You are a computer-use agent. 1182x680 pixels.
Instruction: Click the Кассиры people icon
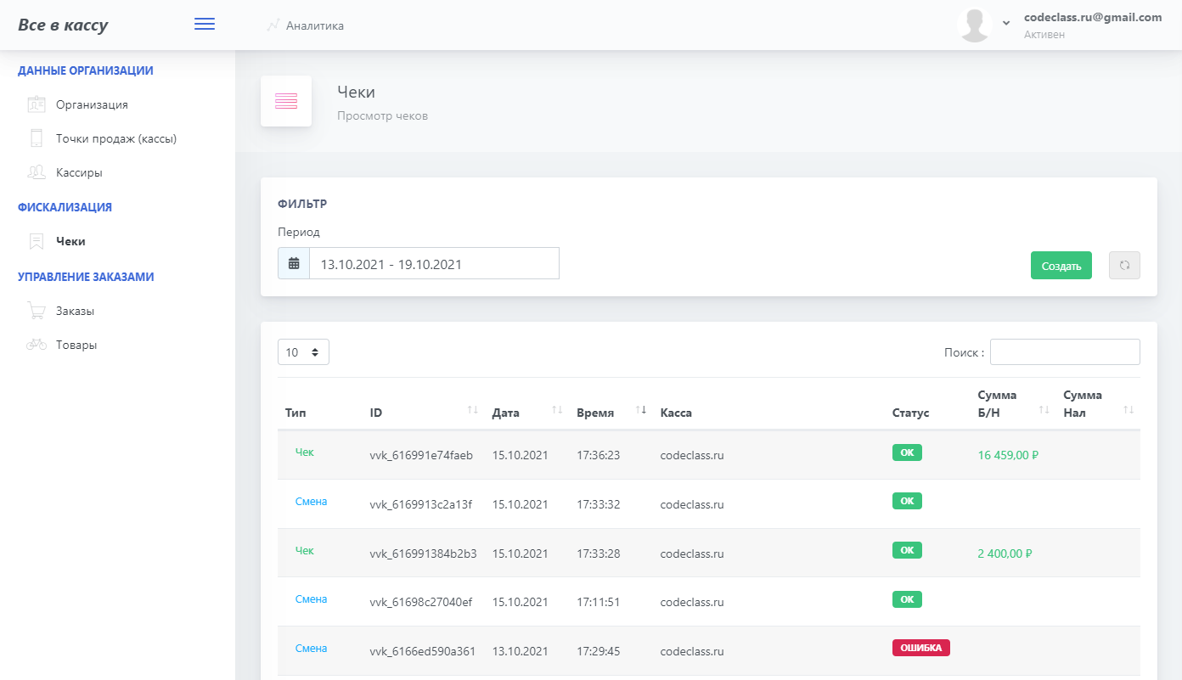pos(37,172)
